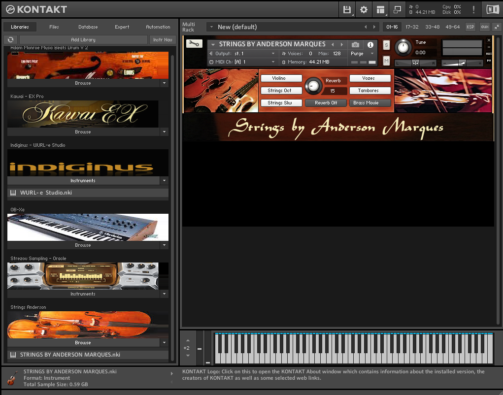
Task: Open the workspace layout panel icon
Action: tap(380, 10)
